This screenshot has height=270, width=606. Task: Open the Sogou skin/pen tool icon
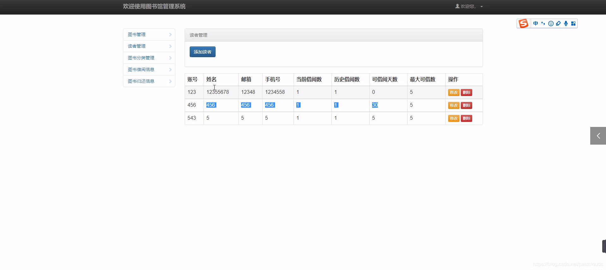[x=558, y=23]
